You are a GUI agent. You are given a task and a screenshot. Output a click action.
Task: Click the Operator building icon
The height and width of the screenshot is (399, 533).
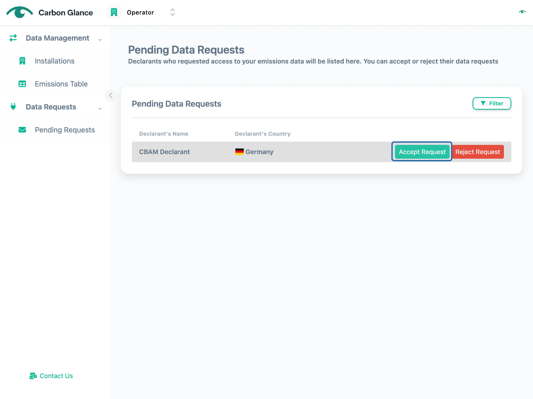pos(114,12)
